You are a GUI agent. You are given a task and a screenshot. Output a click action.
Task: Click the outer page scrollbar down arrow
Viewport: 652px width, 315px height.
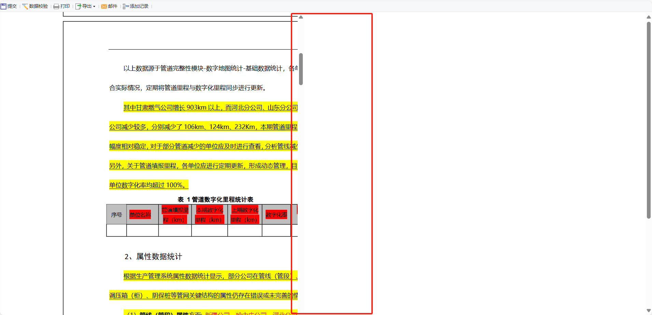click(649, 311)
